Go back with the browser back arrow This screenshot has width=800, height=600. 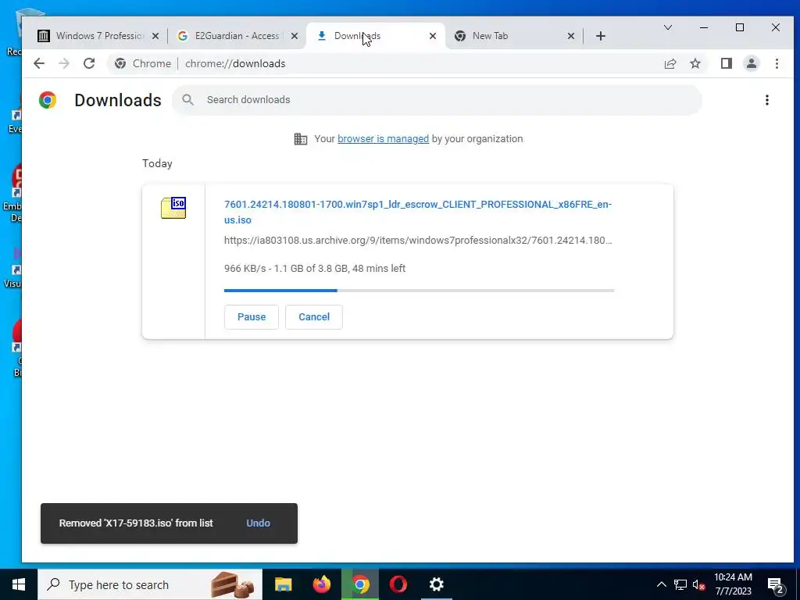[39, 63]
